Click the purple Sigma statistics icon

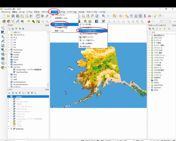[145, 16]
